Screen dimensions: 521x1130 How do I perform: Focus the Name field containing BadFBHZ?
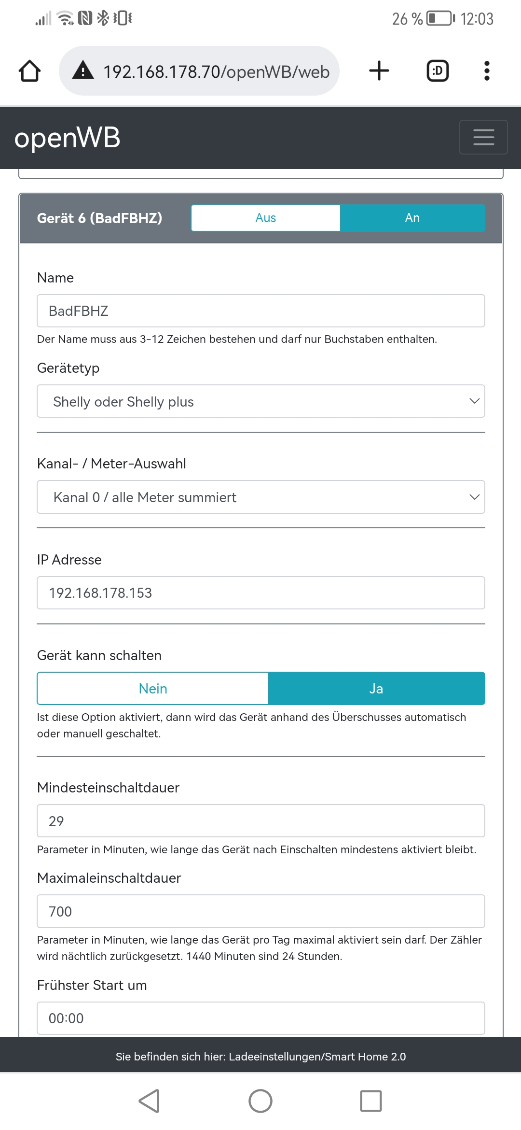pyautogui.click(x=260, y=311)
